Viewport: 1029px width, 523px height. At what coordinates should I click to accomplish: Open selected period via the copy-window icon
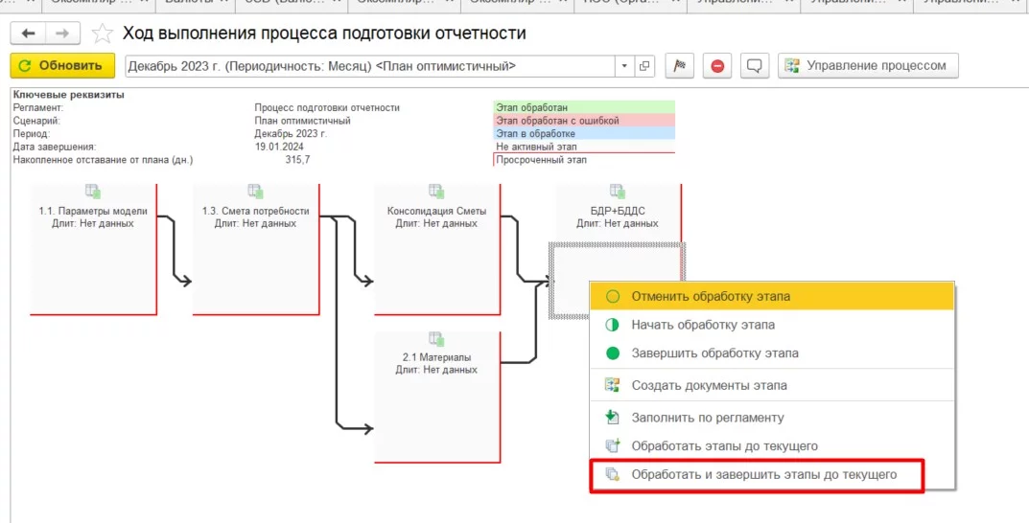click(644, 65)
